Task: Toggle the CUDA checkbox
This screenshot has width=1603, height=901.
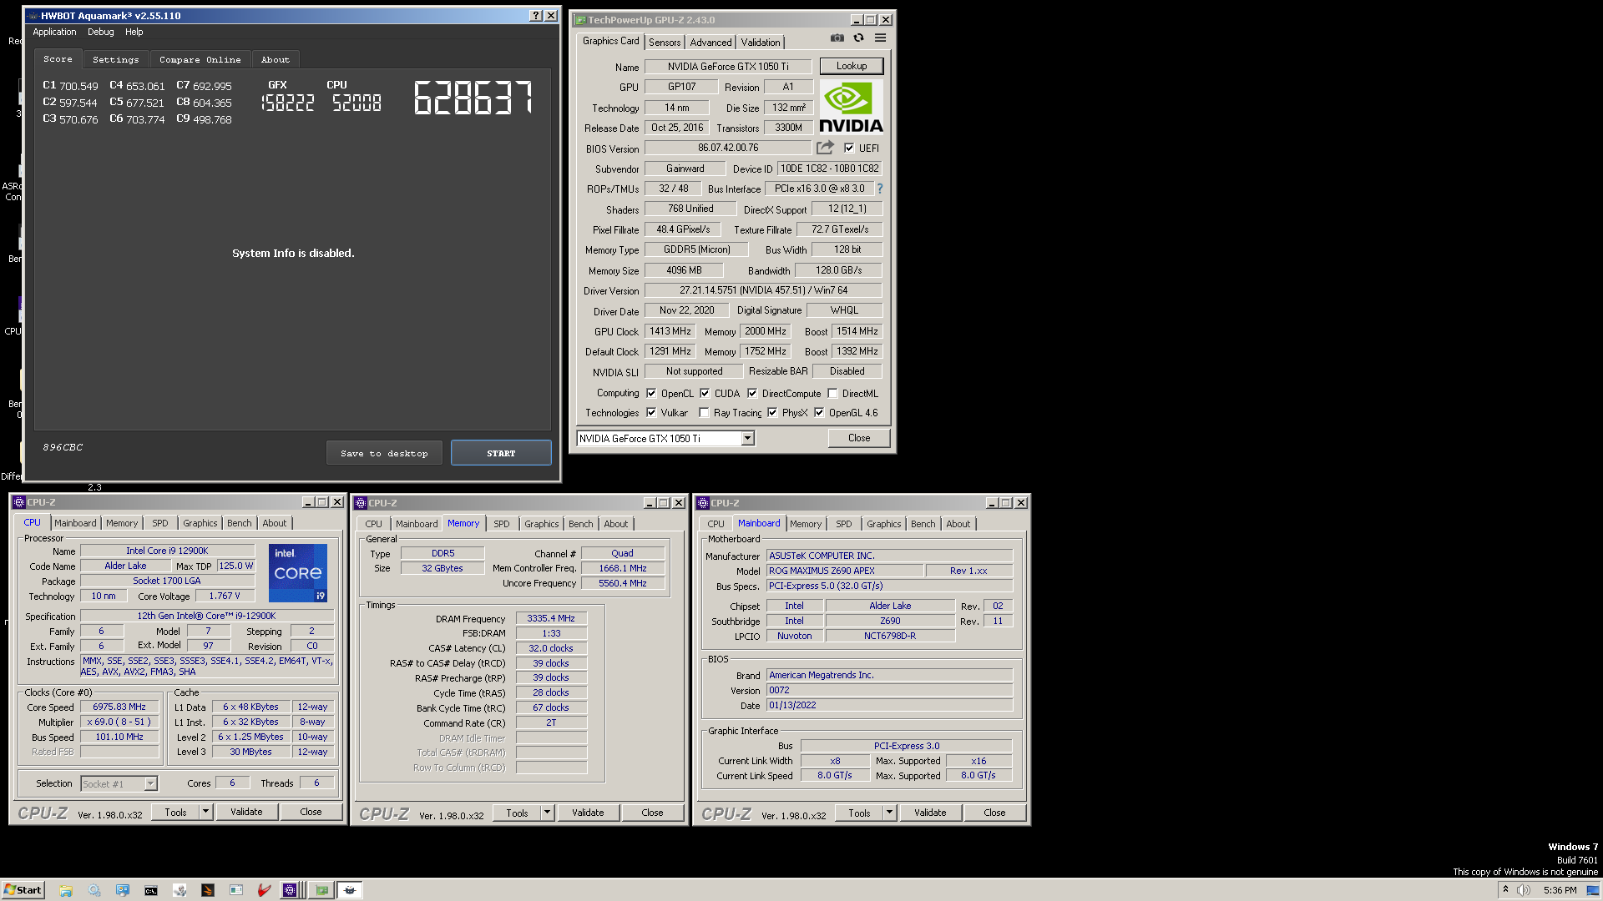Action: coord(705,394)
